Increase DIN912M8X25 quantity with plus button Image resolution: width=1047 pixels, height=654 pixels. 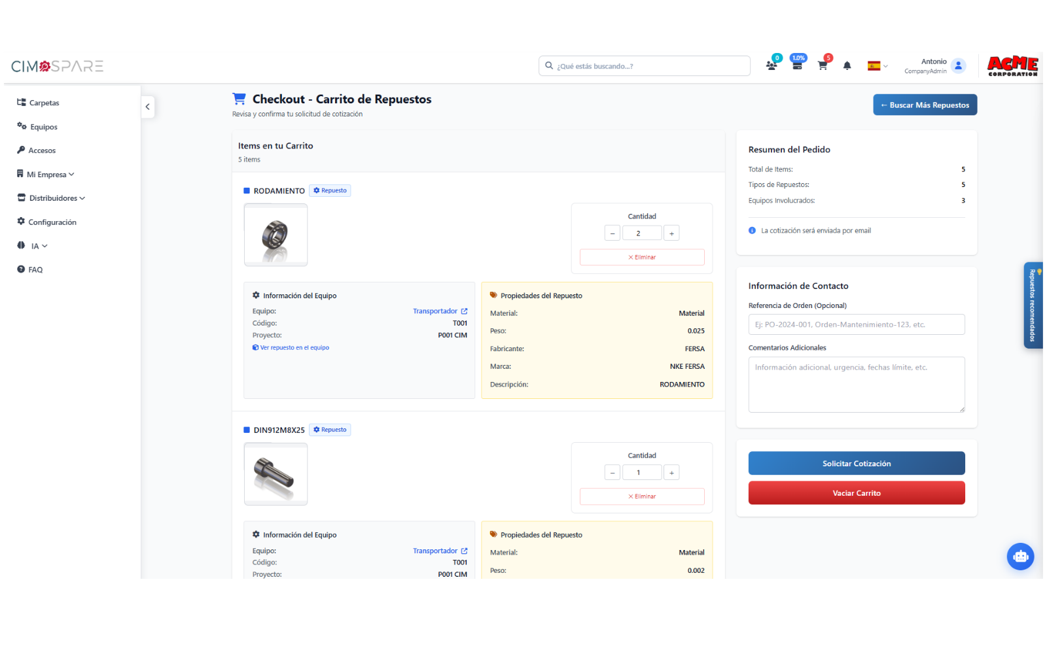[671, 472]
